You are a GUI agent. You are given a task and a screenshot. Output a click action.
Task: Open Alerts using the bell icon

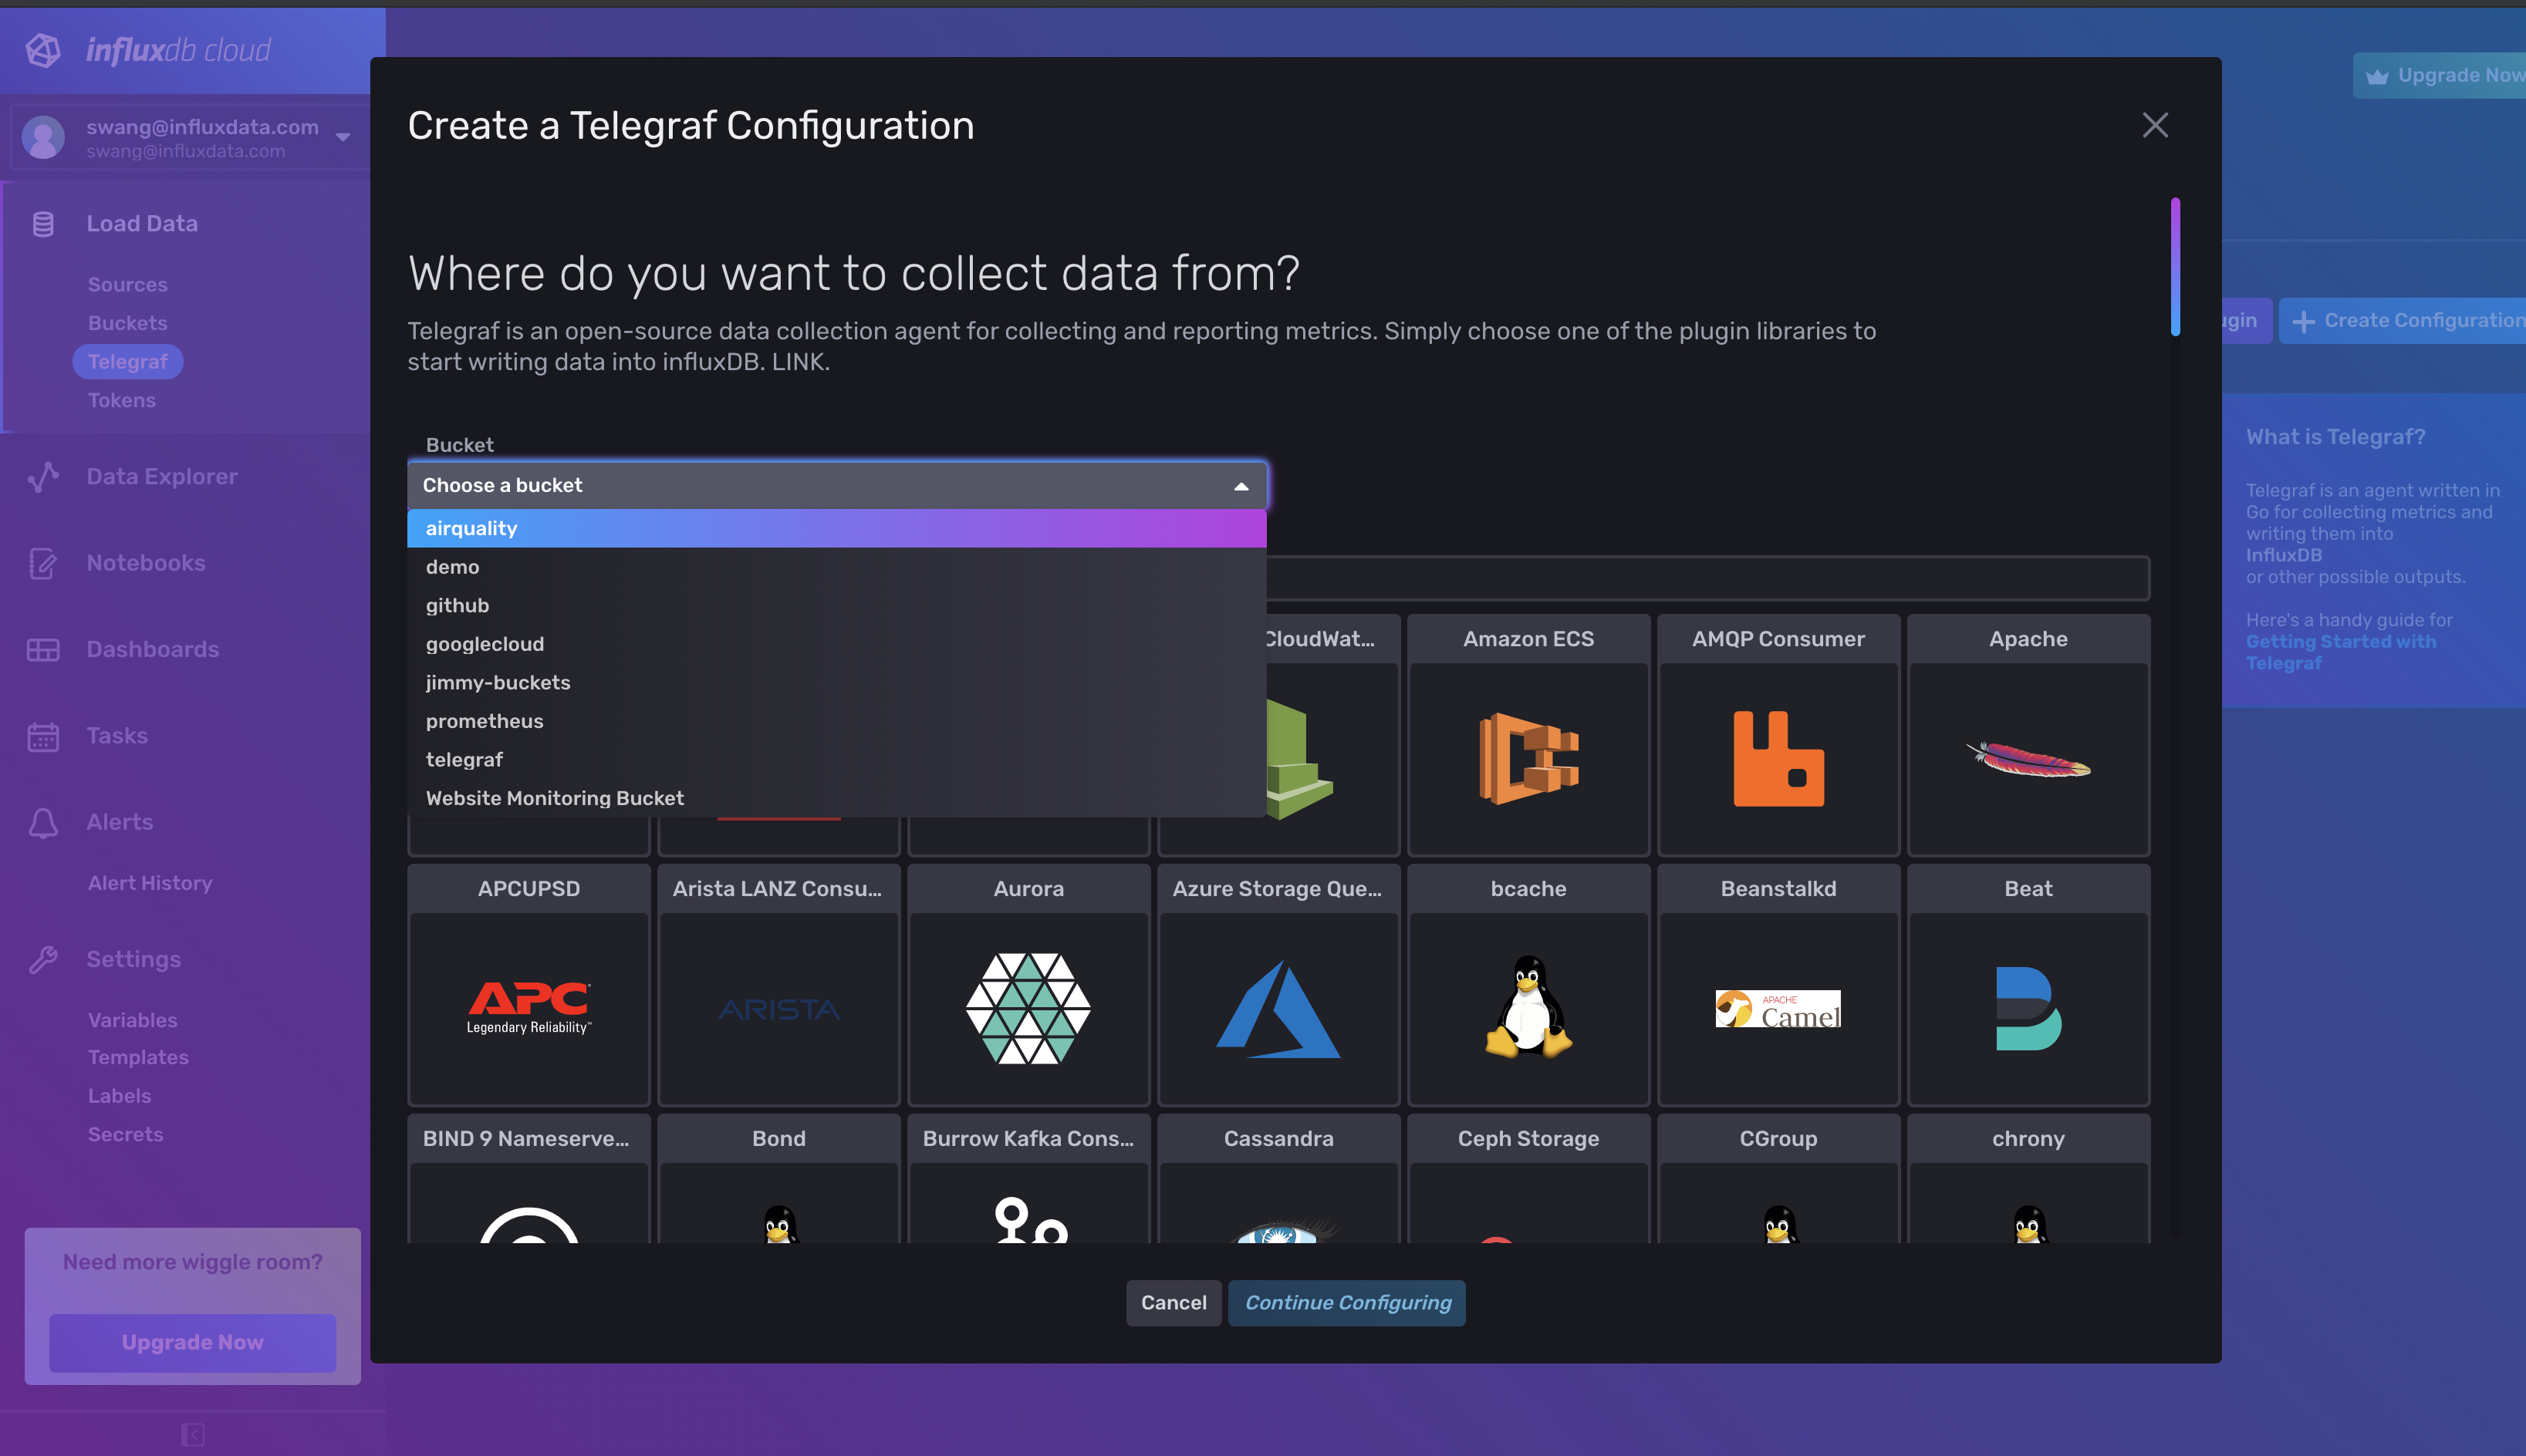(43, 823)
